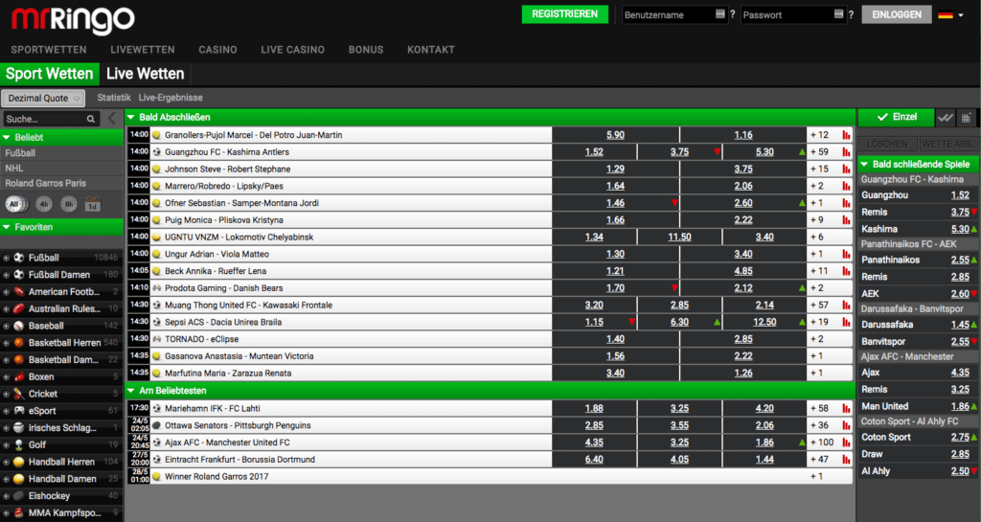Expand the Handball Herren tree item

[6, 462]
